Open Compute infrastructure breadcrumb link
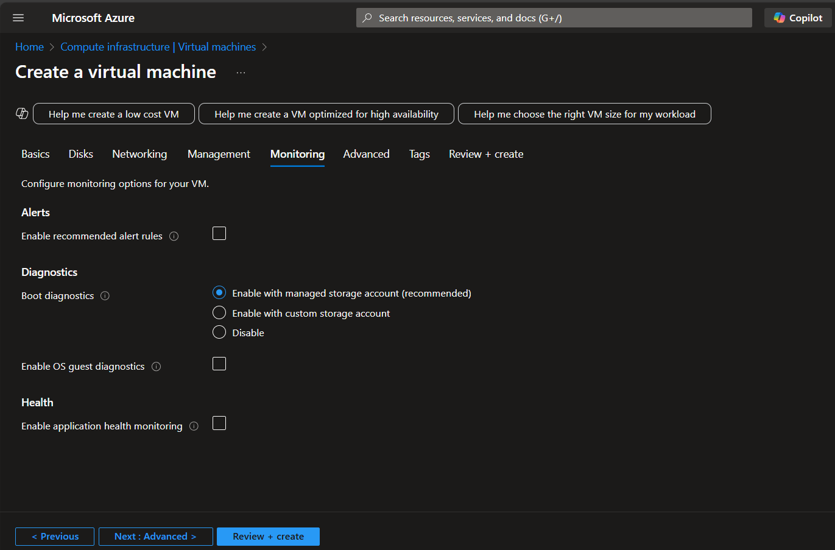Screen dimensions: 835x550 (x=158, y=47)
